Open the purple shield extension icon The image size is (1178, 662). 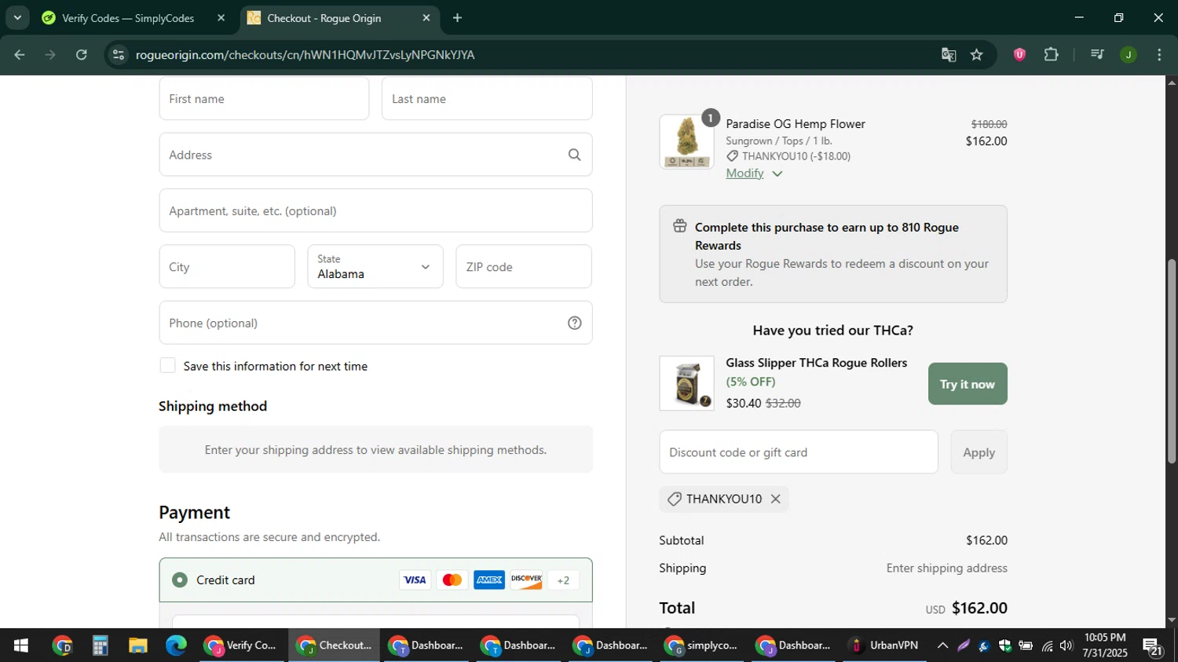coord(1019,55)
